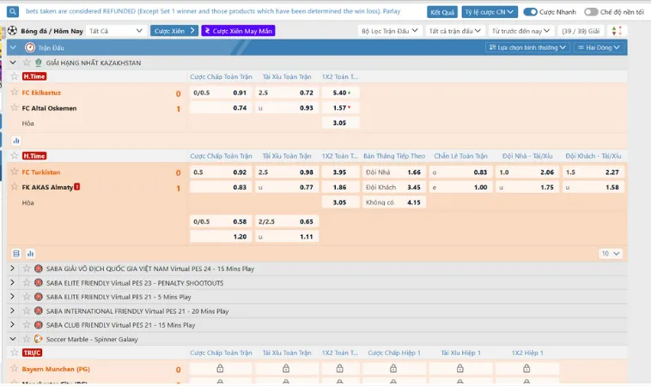
Task: Open the Bộ Lọc Trận Đấu filter dropdown
Action: pos(390,30)
